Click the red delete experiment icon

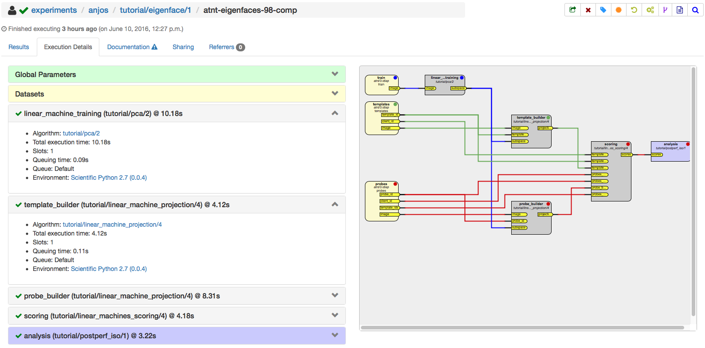(588, 10)
